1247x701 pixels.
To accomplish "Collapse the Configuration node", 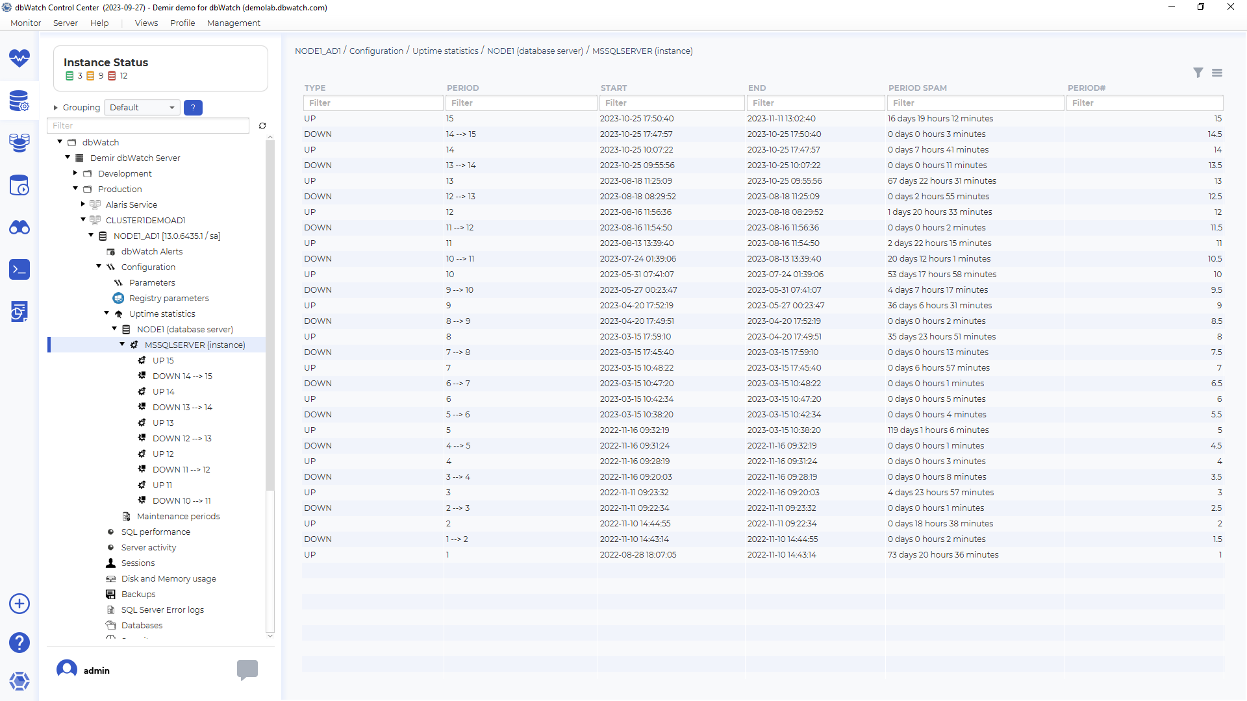I will pos(99,266).
